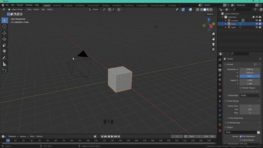Screen dimensions: 263x148
Task: Click the output folder browse icon
Action: [x=258, y=132]
